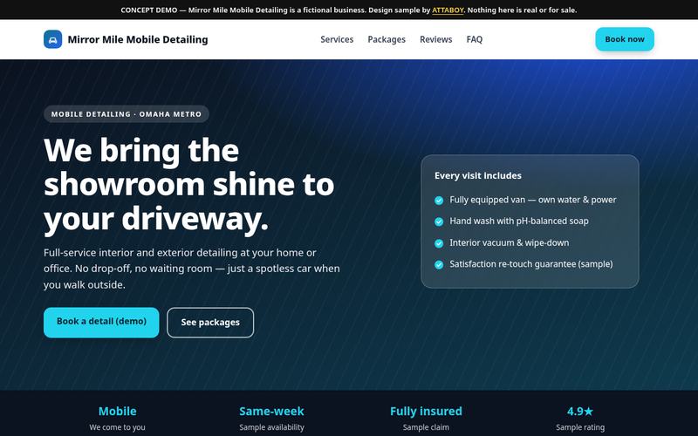
Task: Click the We come to you caption
Action: click(118, 427)
